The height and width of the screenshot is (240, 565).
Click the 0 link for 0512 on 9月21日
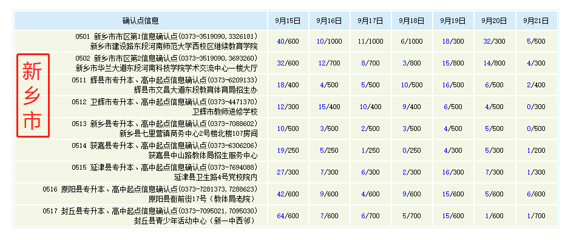529,107
